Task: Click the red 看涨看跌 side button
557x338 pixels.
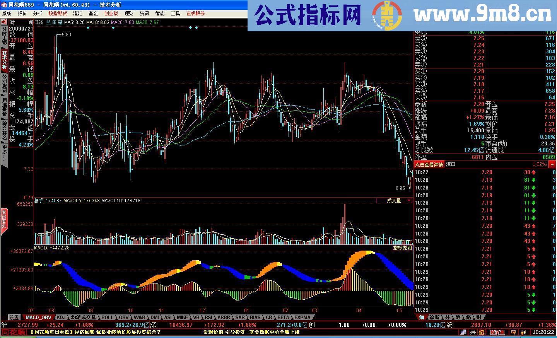Action: point(4,221)
